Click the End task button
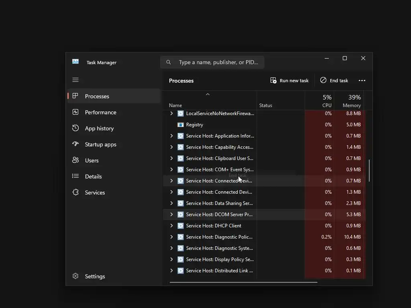 334,80
